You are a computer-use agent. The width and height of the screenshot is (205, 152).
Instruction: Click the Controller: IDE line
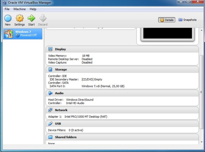coord(57,76)
